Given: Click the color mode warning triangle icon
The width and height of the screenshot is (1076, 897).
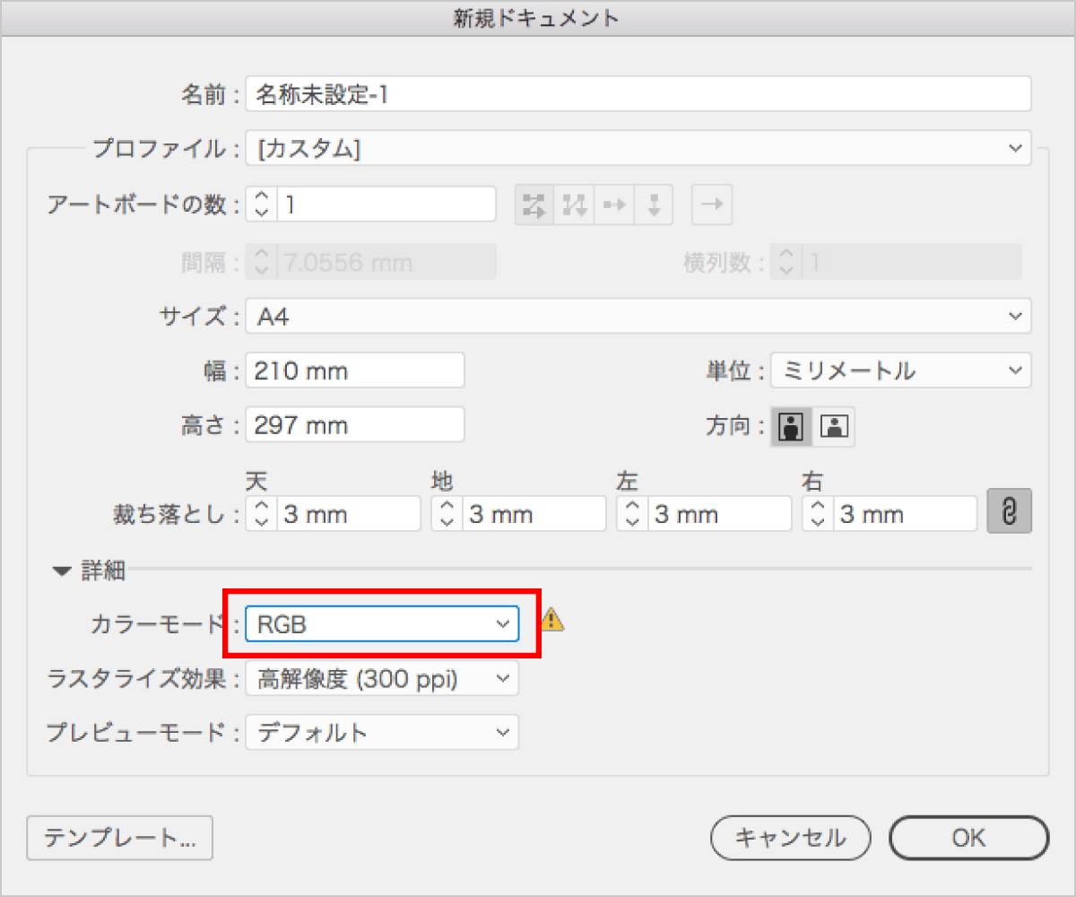Looking at the screenshot, I should (552, 619).
